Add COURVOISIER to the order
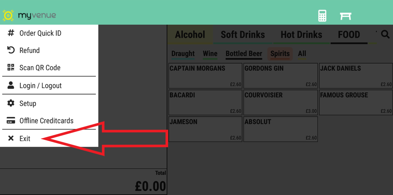 [x=280, y=102]
